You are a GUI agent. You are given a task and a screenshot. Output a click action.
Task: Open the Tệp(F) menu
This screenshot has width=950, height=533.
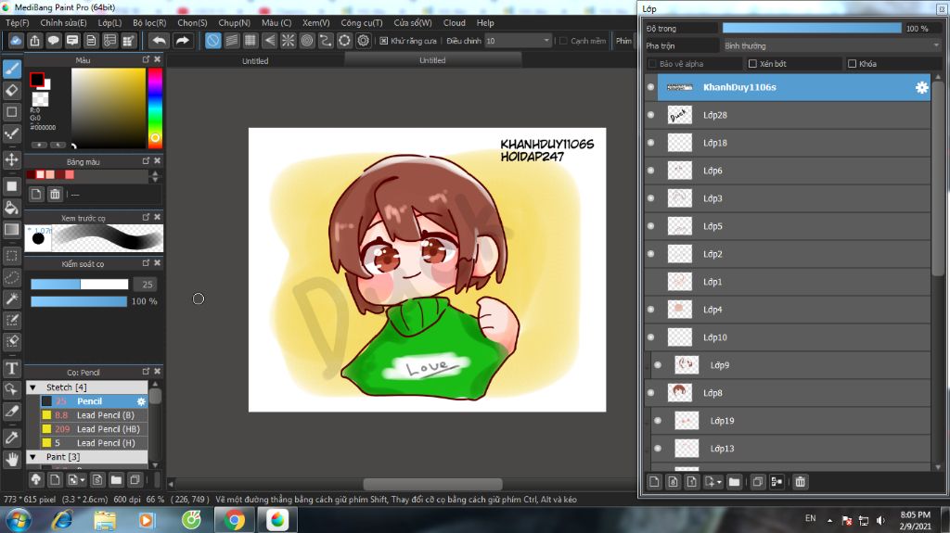18,22
